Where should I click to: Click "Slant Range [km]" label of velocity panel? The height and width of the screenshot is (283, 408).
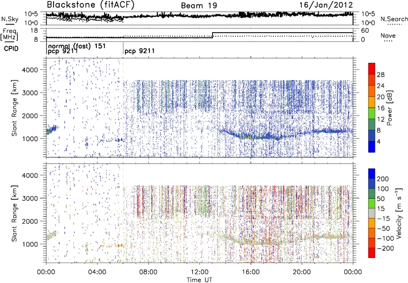14,213
